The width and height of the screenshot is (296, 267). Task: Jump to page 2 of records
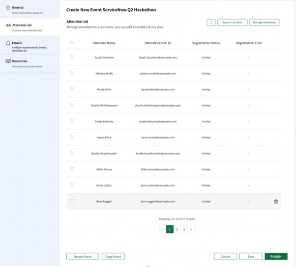[177, 229]
